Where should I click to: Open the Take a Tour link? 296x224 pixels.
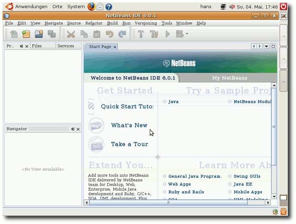[x=129, y=144]
